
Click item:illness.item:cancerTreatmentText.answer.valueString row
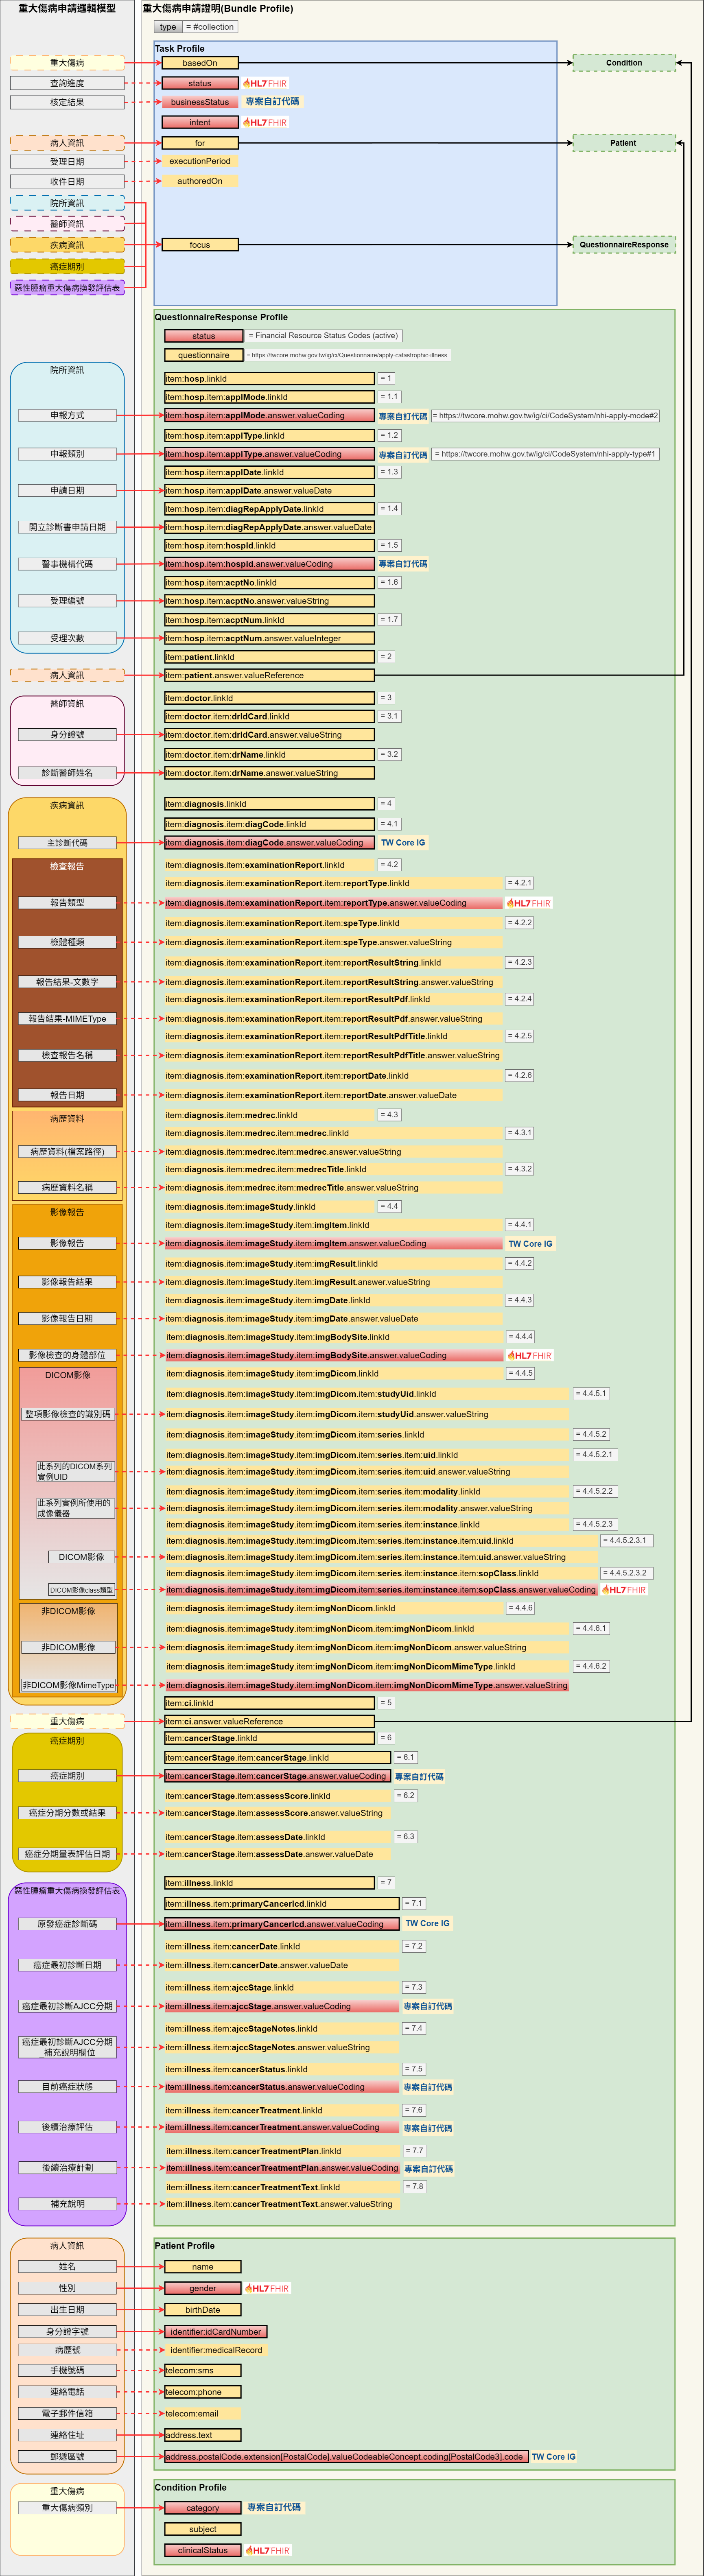pyautogui.click(x=282, y=2204)
